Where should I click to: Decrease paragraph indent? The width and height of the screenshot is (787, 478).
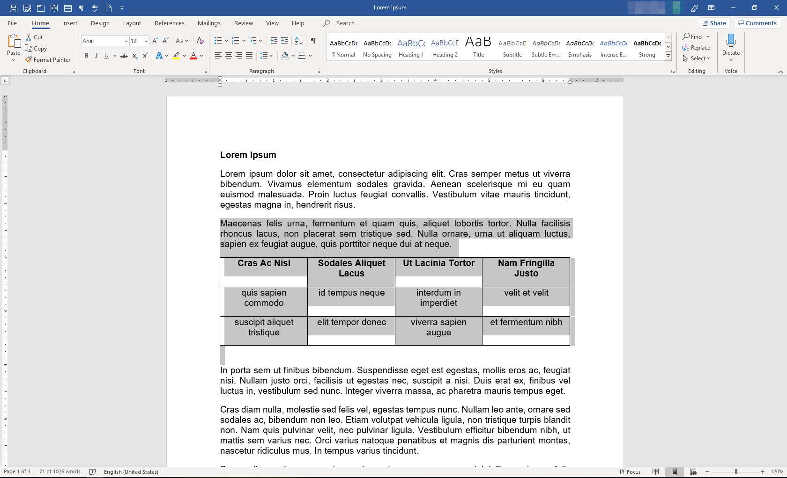(x=274, y=41)
